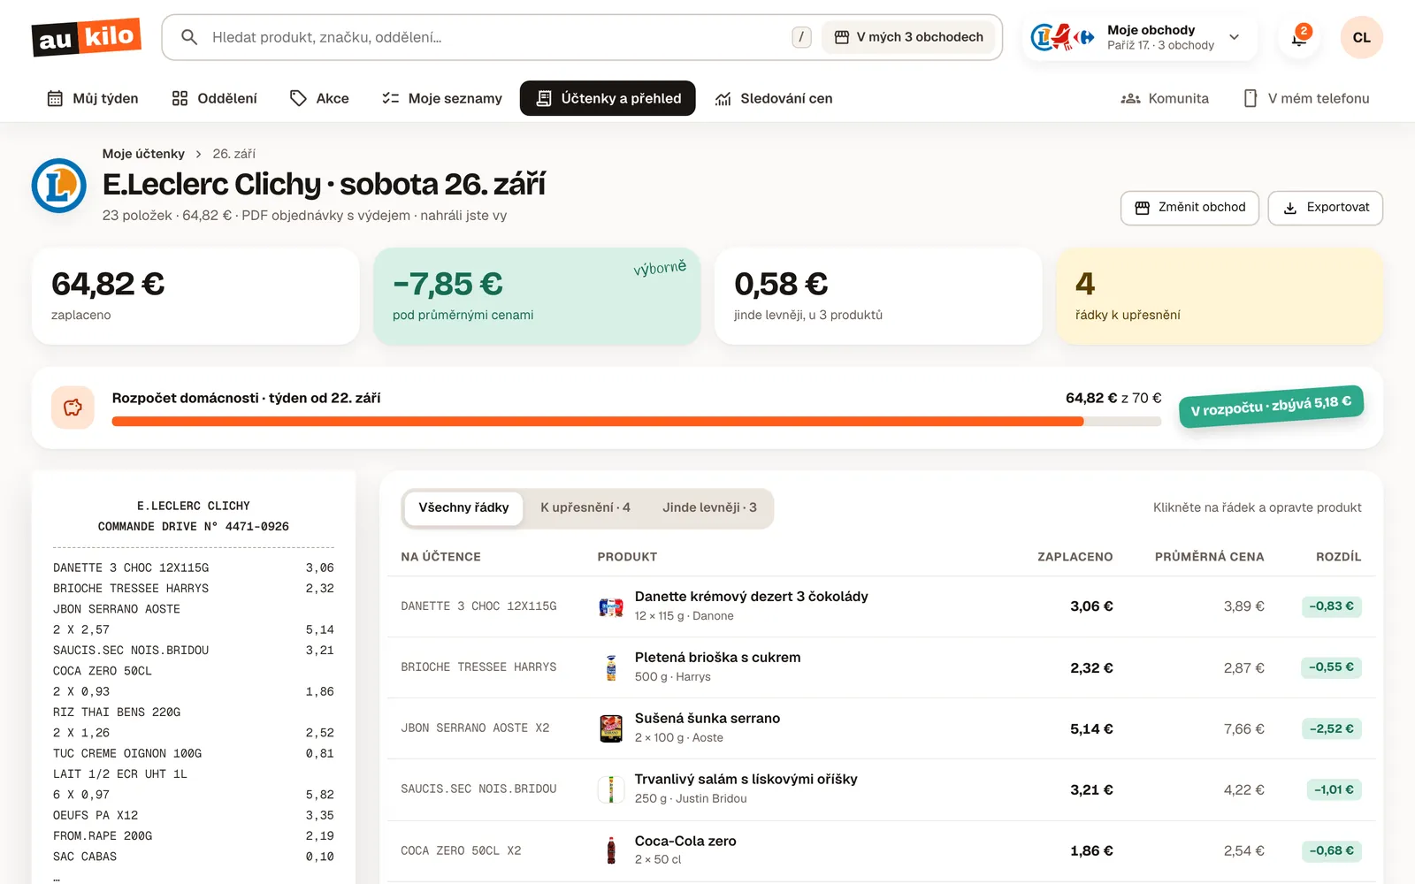Click the Exportovat button
This screenshot has width=1415, height=884.
click(1326, 208)
